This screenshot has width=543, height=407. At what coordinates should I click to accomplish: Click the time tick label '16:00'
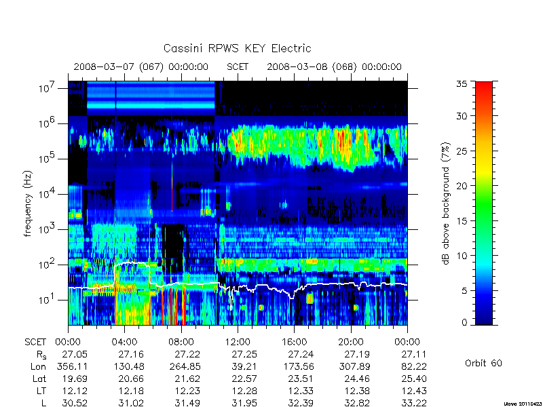294,342
